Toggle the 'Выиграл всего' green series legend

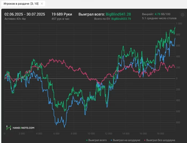(96, 140)
